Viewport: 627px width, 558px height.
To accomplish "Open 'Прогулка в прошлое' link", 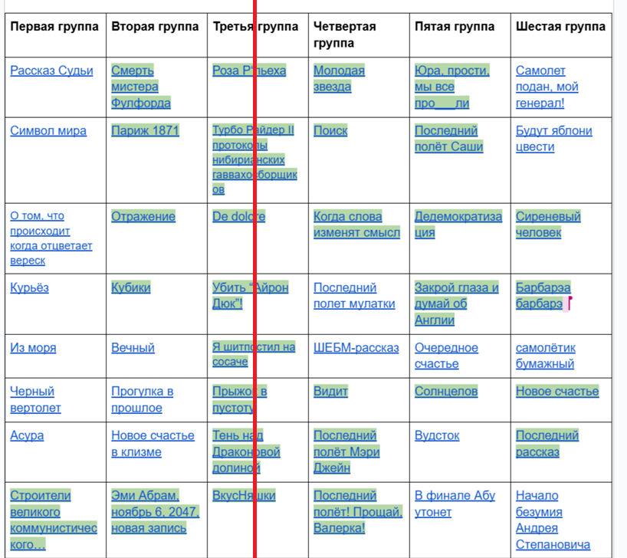I will [143, 399].
